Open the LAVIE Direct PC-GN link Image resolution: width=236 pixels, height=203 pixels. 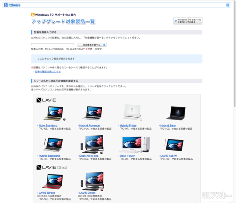[x=47, y=193]
